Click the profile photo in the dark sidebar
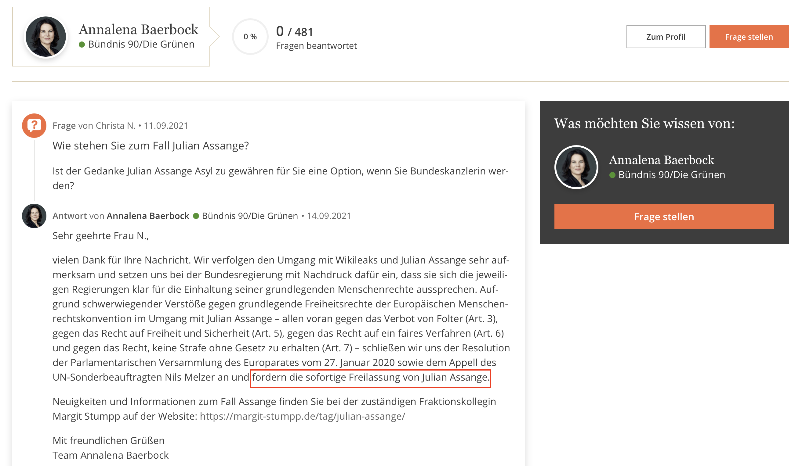 (x=576, y=167)
